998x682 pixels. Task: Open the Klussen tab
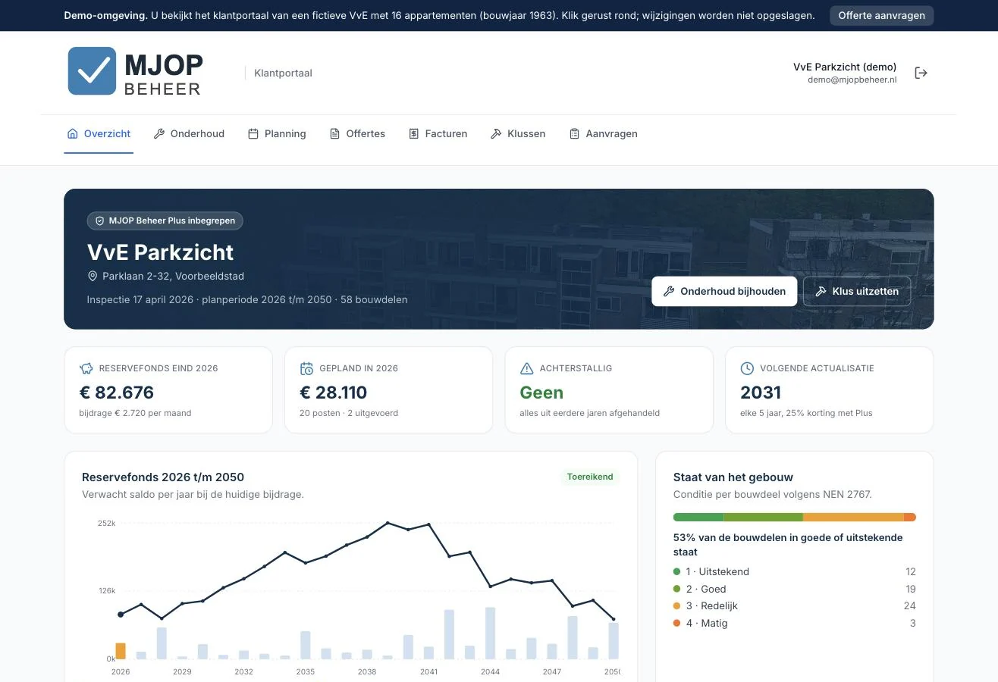[x=518, y=134]
